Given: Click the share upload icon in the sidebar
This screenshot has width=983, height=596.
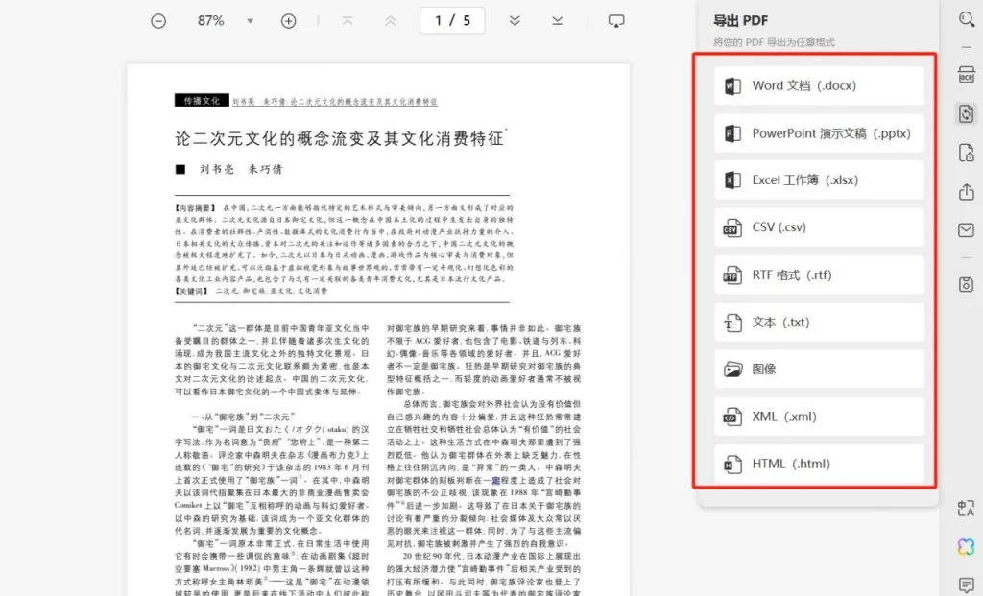Looking at the screenshot, I should pyautogui.click(x=966, y=192).
